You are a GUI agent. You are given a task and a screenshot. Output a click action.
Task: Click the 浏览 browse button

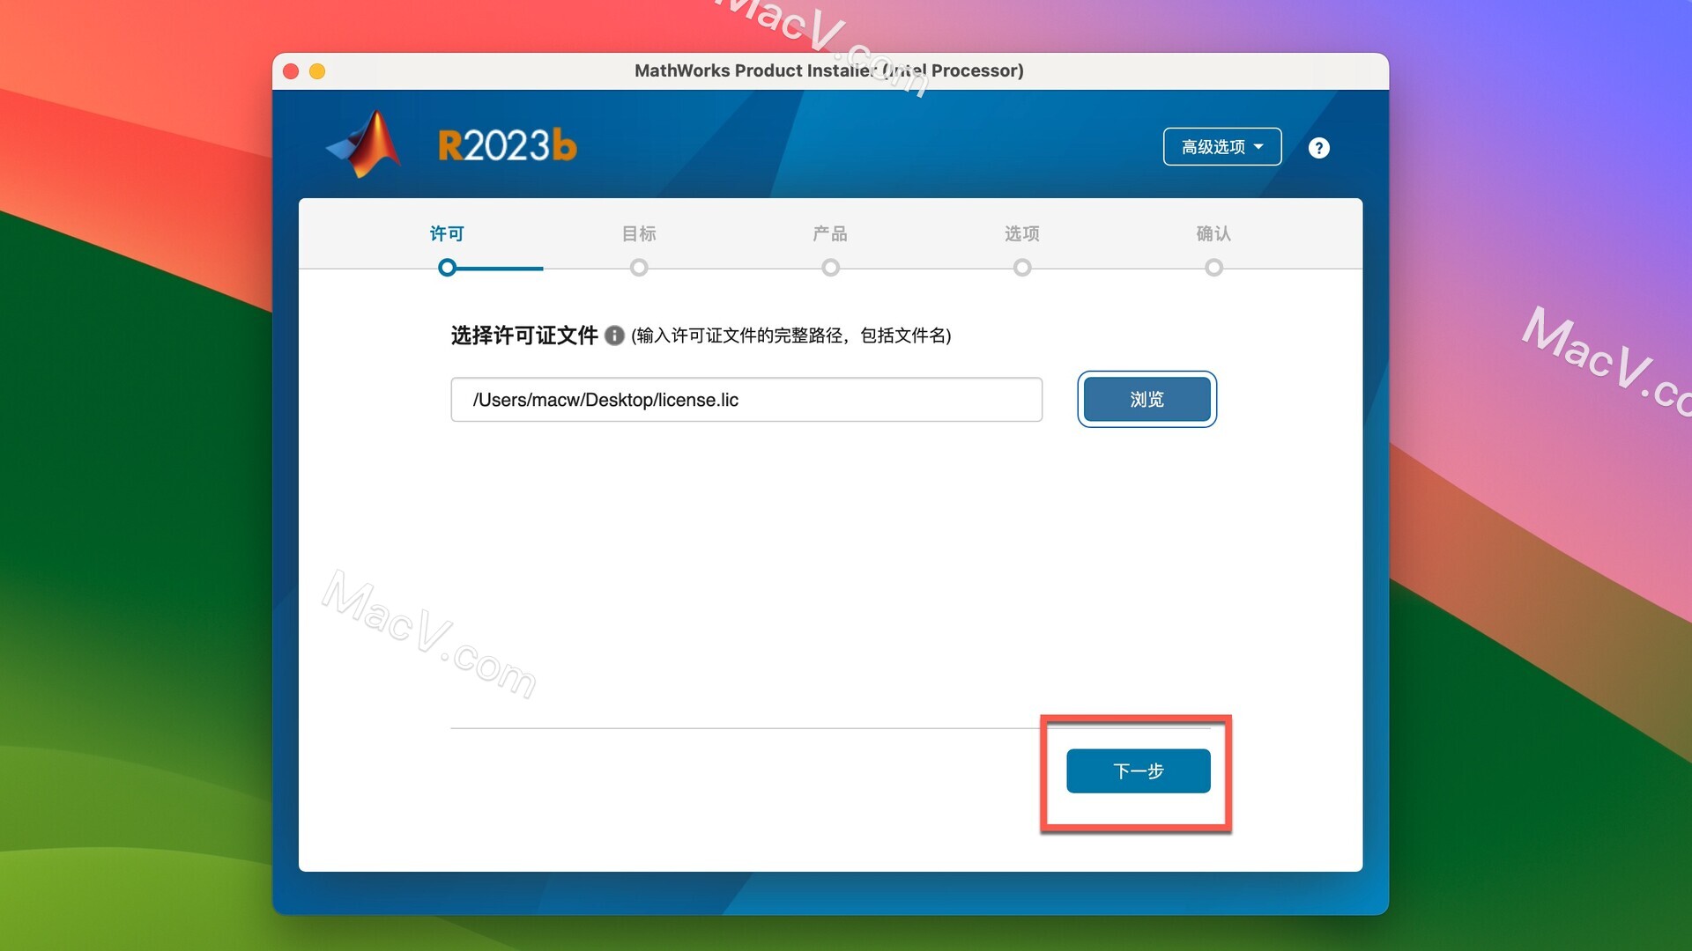coord(1147,399)
